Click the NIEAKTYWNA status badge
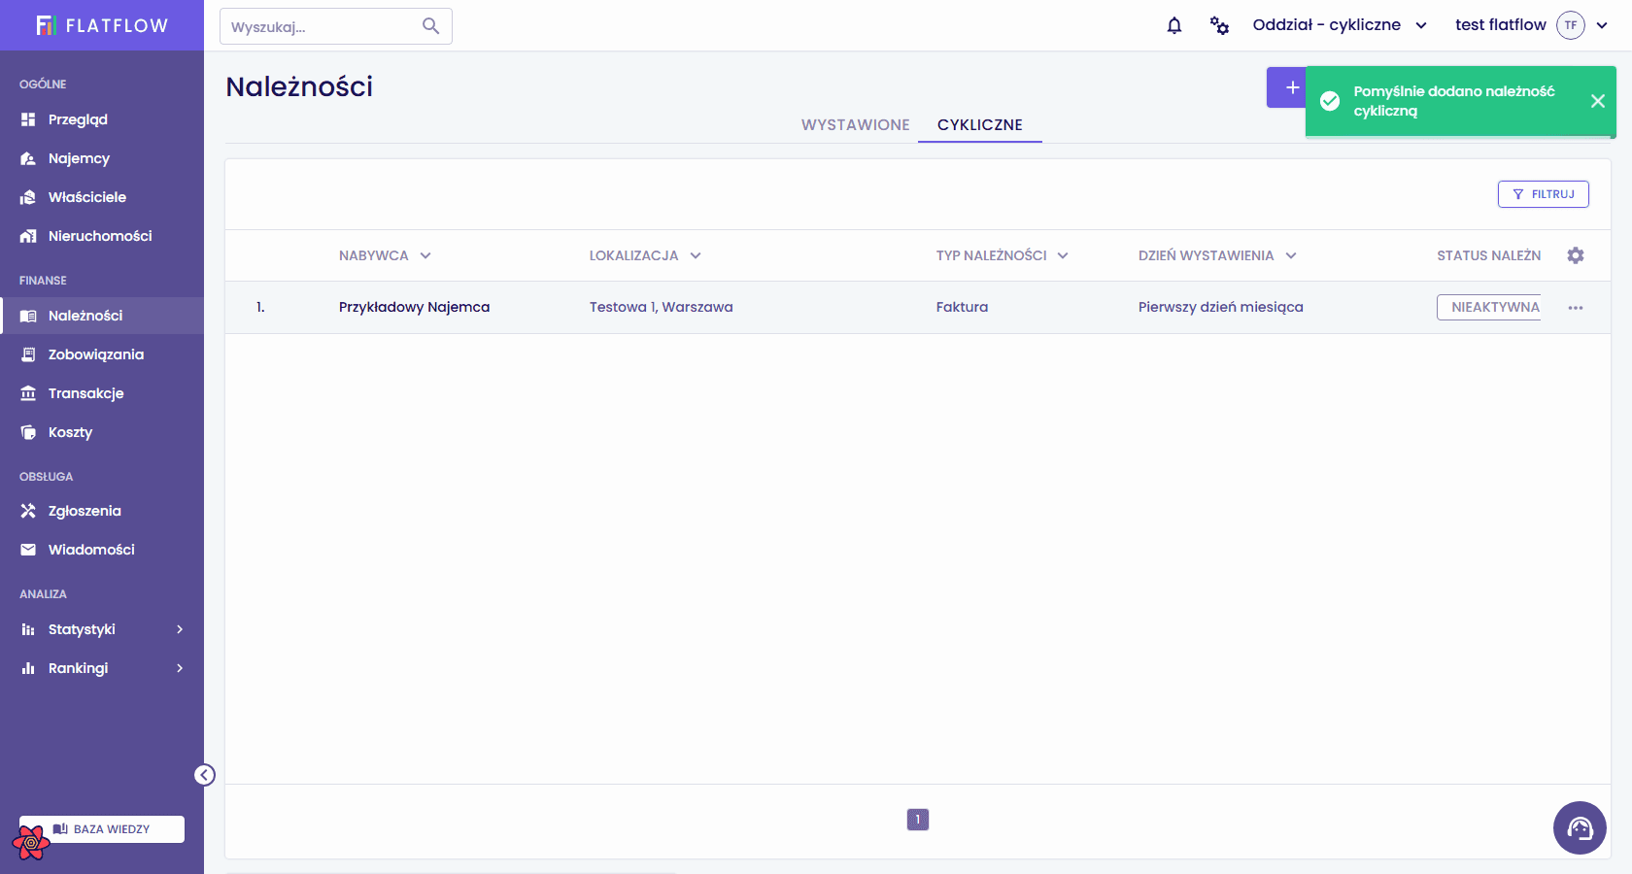Viewport: 1632px width, 874px height. tap(1489, 307)
